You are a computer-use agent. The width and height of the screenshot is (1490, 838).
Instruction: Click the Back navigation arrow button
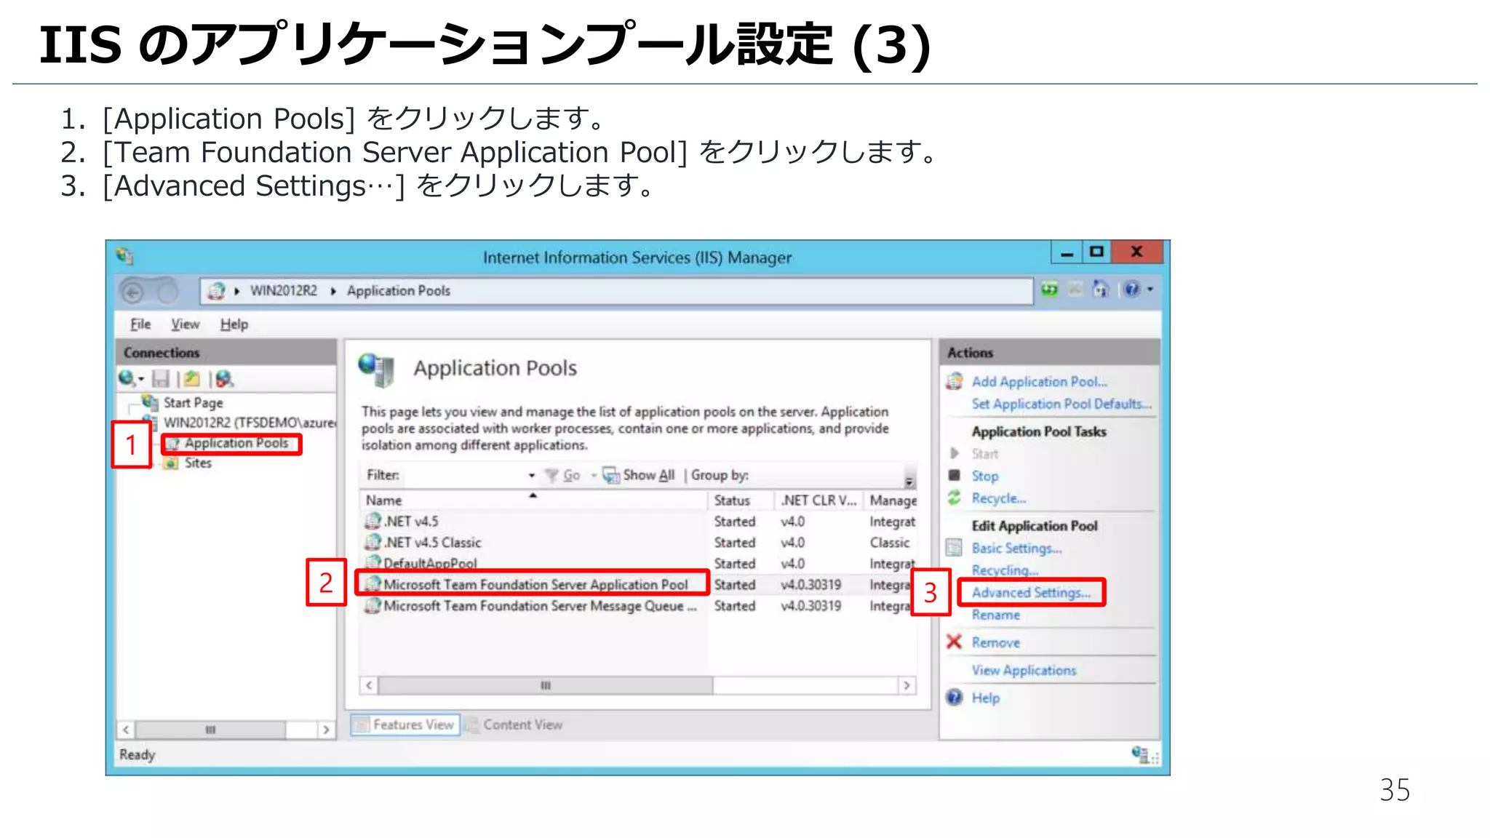coord(133,292)
